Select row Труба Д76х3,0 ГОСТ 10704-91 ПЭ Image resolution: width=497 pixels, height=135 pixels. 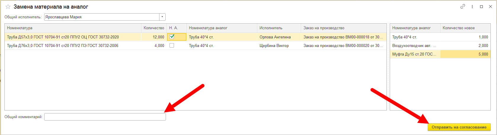point(73,45)
